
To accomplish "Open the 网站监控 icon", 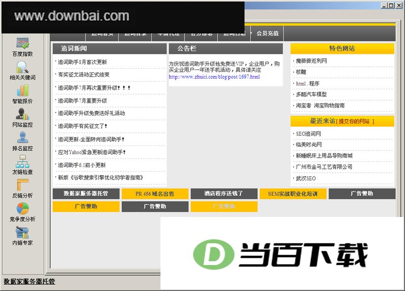I will tap(22, 114).
